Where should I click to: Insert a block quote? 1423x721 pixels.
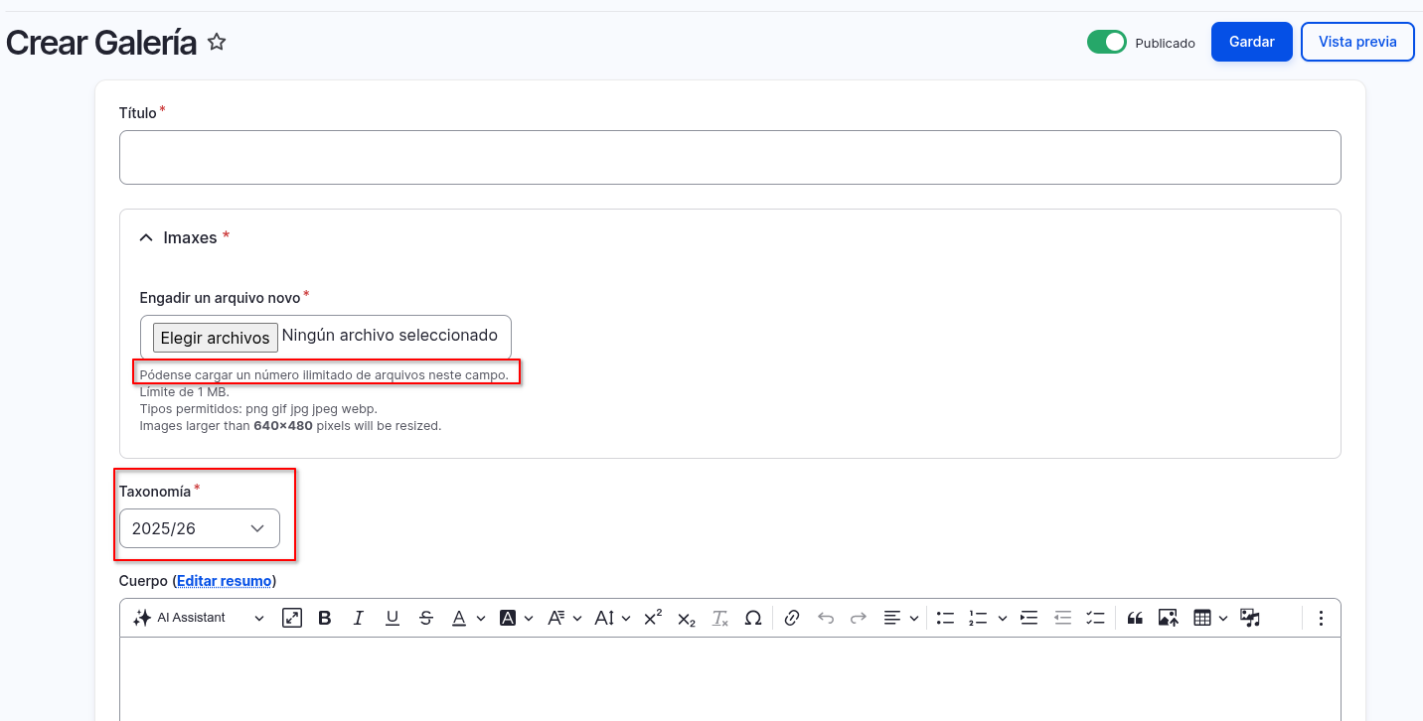coord(1135,618)
